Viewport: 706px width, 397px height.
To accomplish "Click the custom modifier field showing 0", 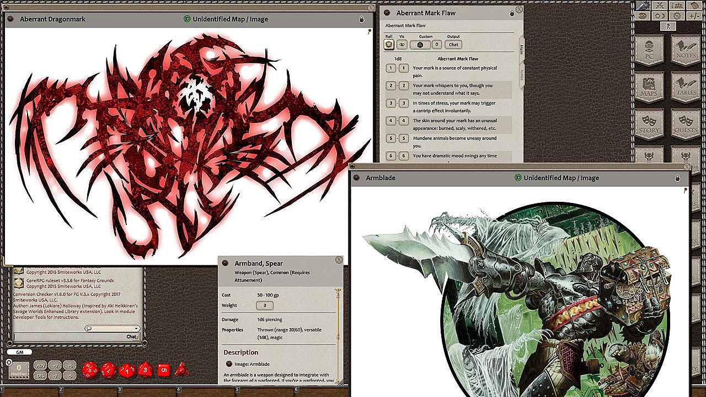I will point(437,45).
